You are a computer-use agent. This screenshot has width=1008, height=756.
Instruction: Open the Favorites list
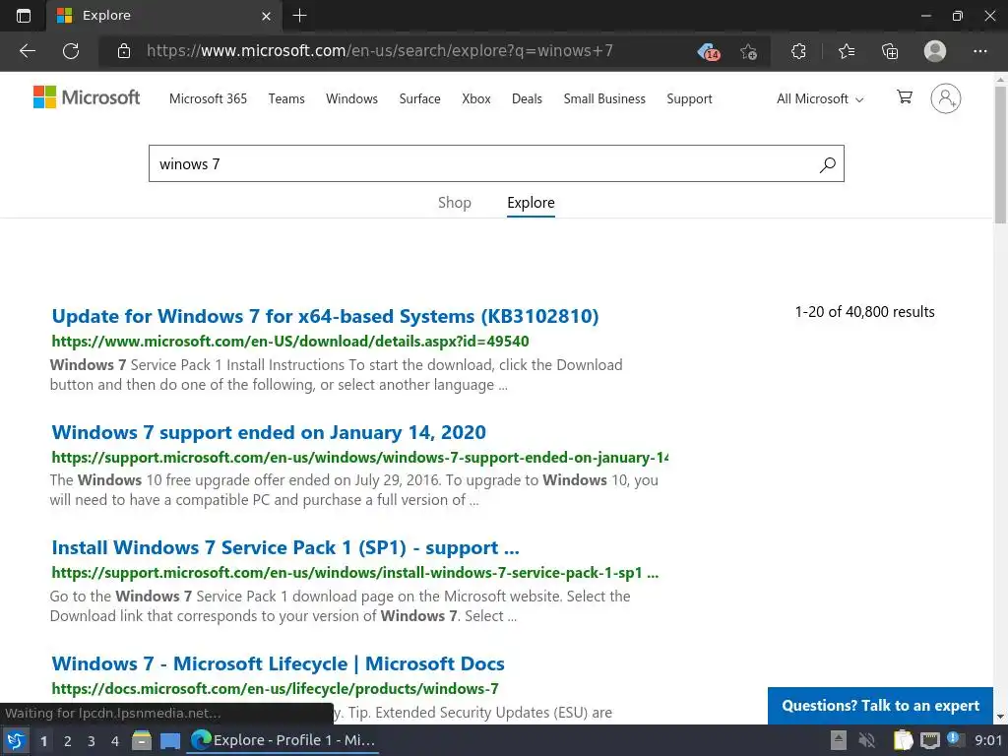pos(847,51)
